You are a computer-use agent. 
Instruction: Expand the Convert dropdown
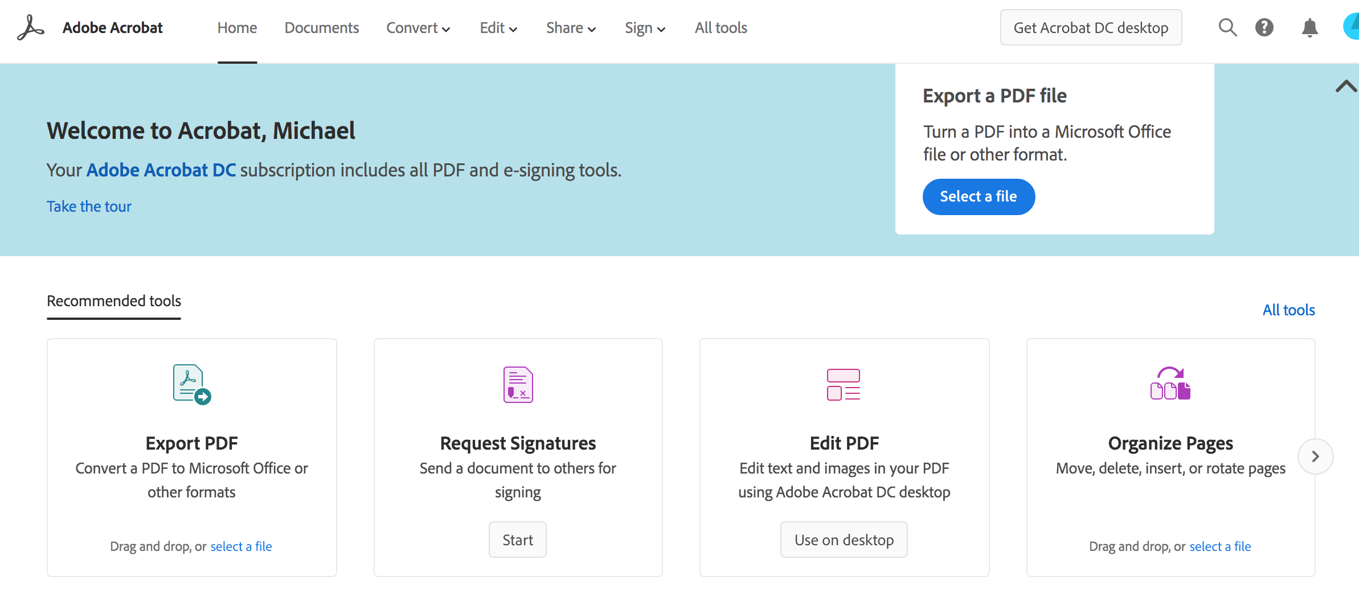tap(418, 27)
